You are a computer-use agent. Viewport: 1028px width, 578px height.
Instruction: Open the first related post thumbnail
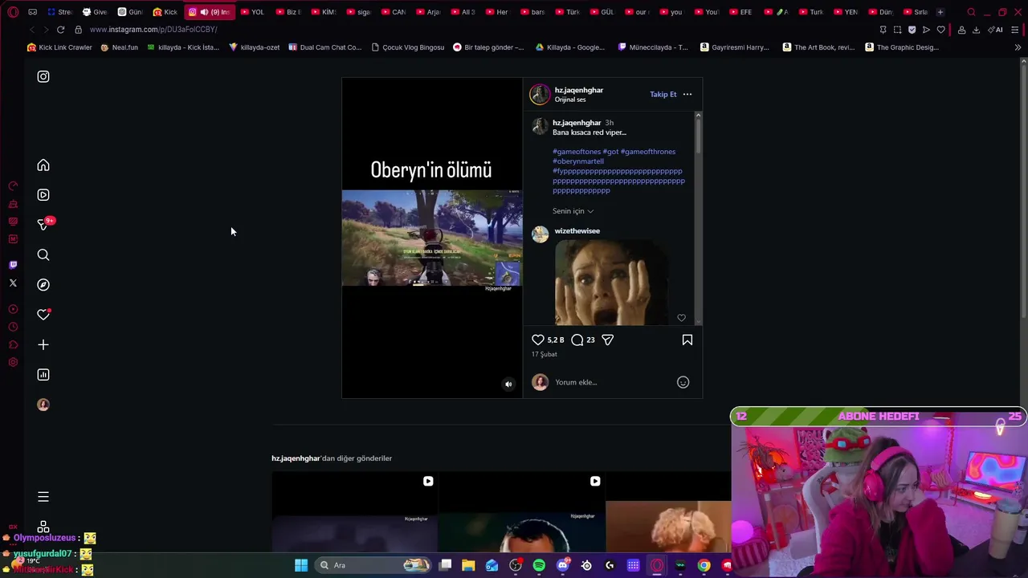tap(354, 512)
